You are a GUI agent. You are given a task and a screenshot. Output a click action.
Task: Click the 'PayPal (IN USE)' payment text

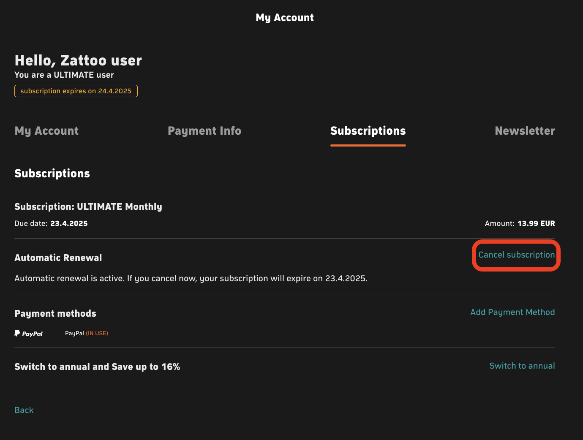(x=87, y=333)
